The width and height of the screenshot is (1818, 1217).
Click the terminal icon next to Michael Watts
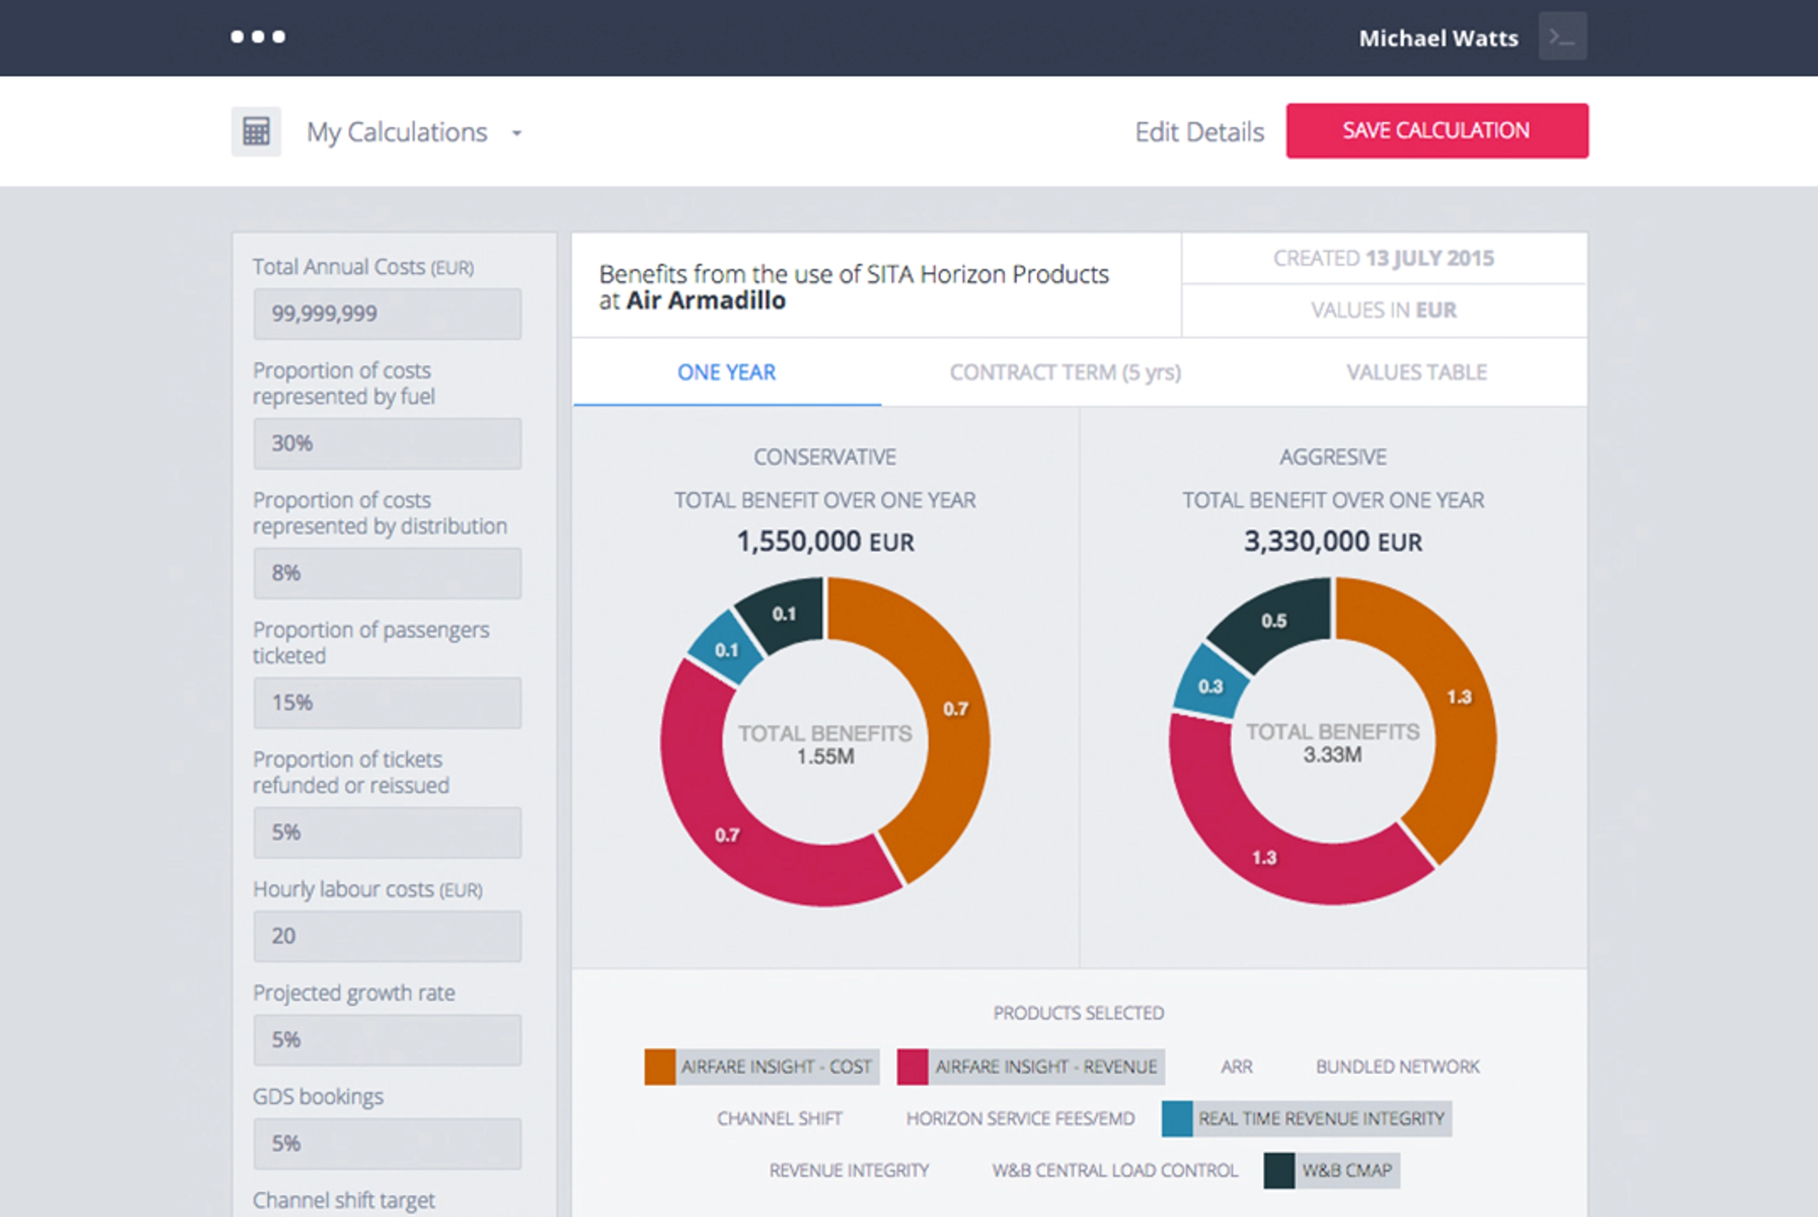click(x=1562, y=37)
